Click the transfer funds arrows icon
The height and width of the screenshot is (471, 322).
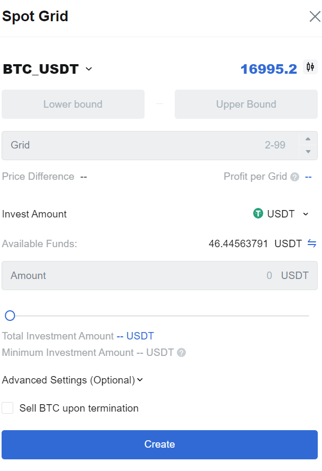312,243
